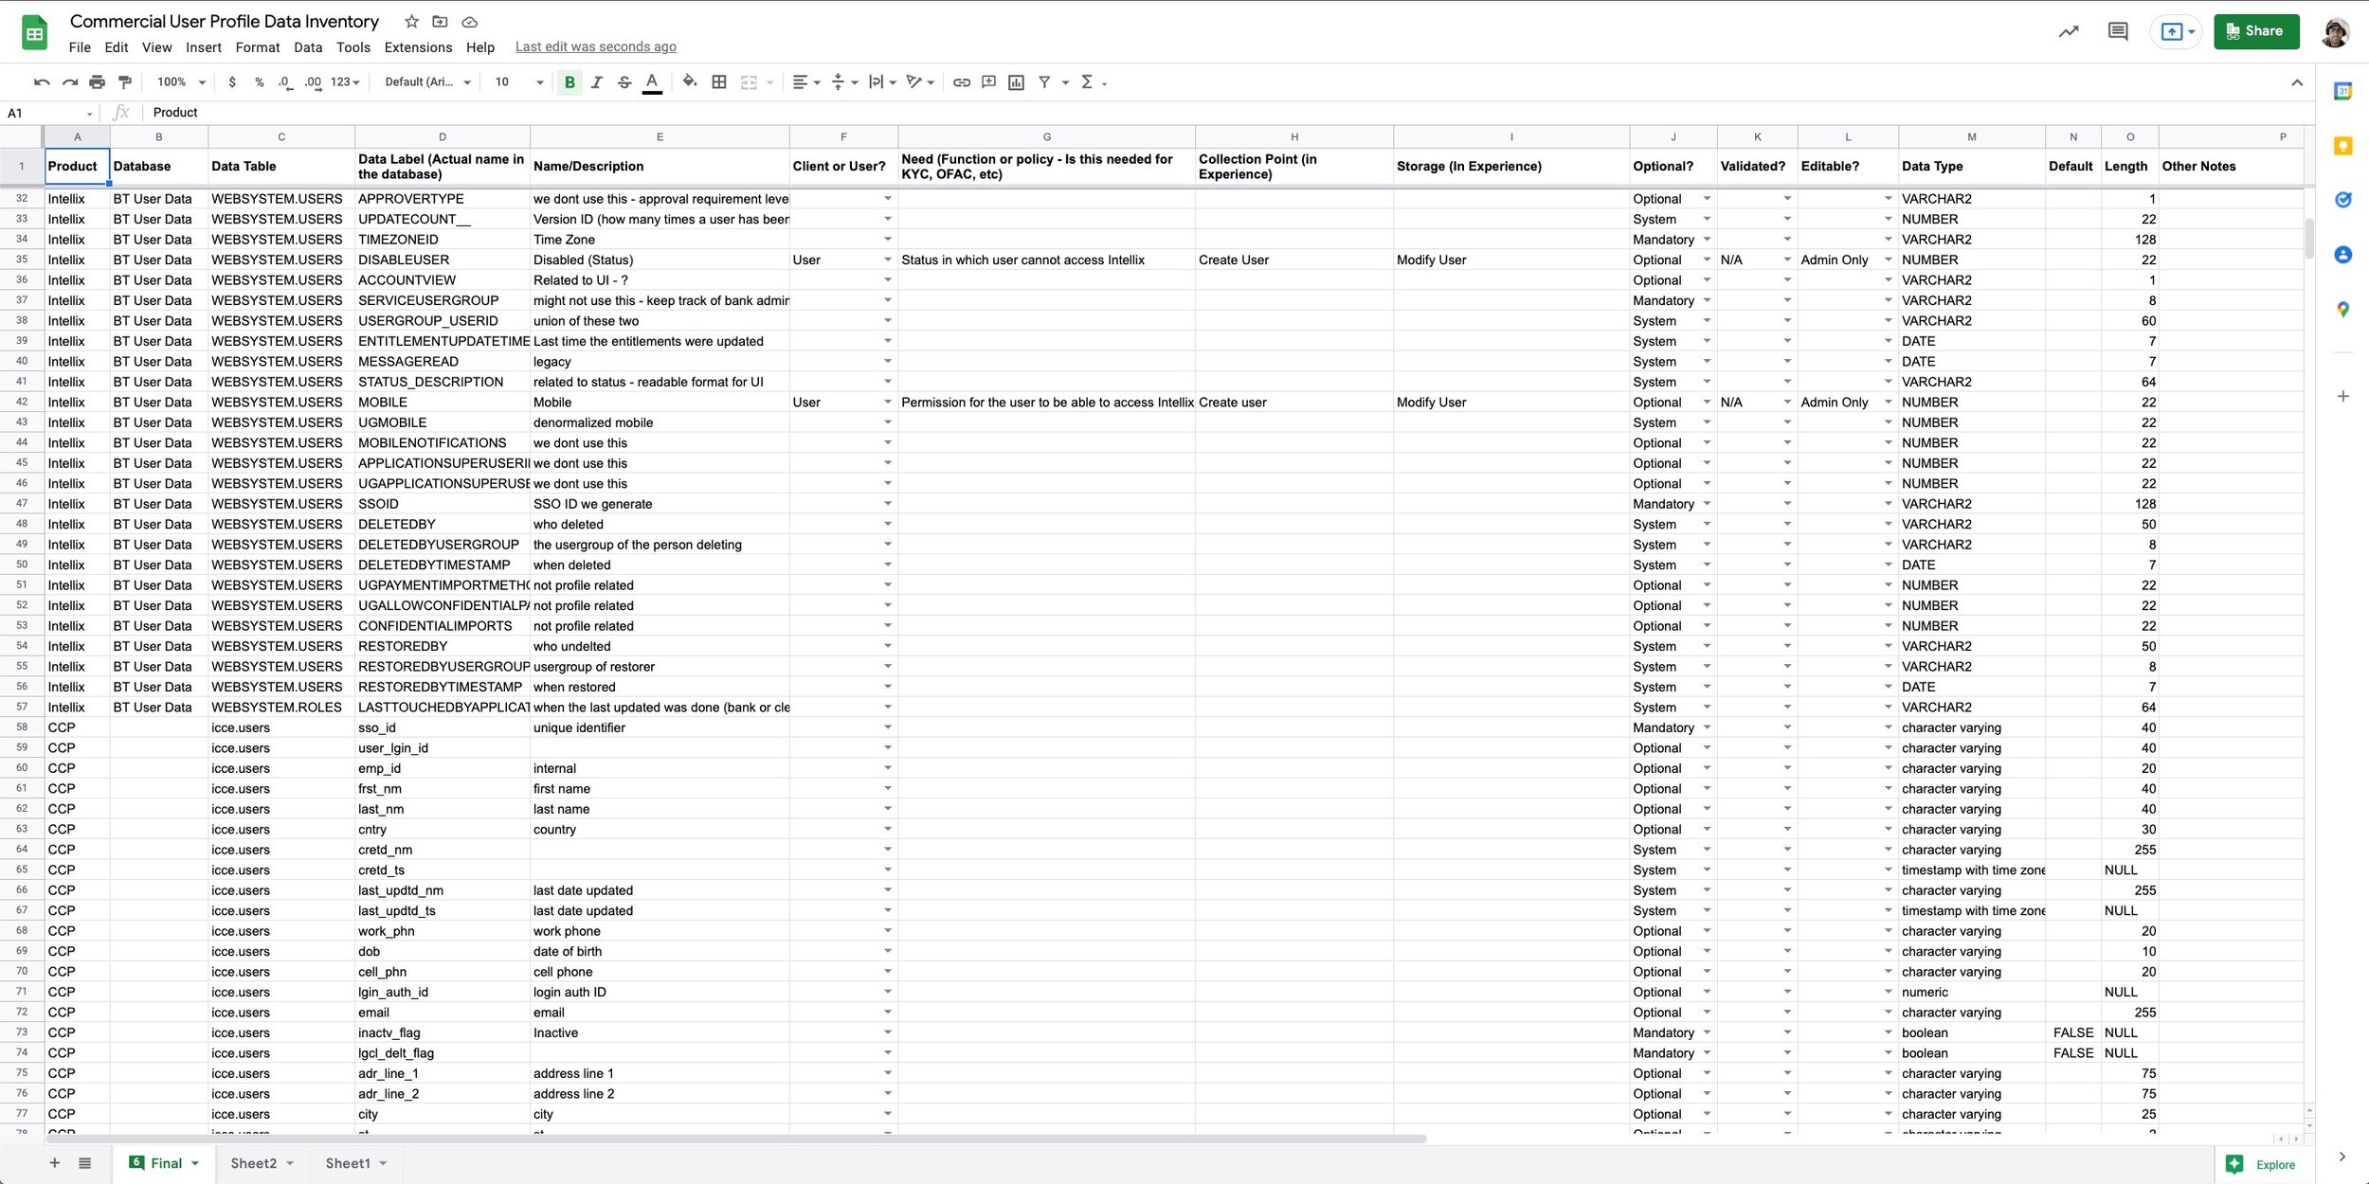The image size is (2369, 1184).
Task: Open the All sheets list button
Action: click(x=84, y=1163)
